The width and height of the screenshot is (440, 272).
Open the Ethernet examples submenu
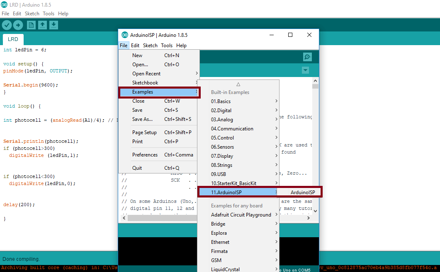238,242
